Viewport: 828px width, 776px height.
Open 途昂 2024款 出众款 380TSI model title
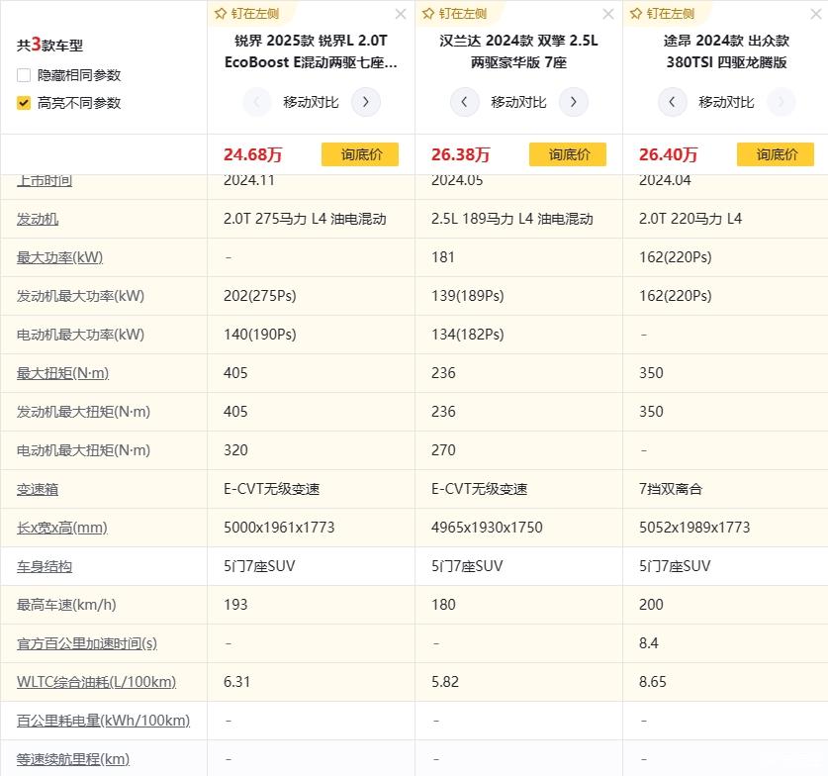726,51
